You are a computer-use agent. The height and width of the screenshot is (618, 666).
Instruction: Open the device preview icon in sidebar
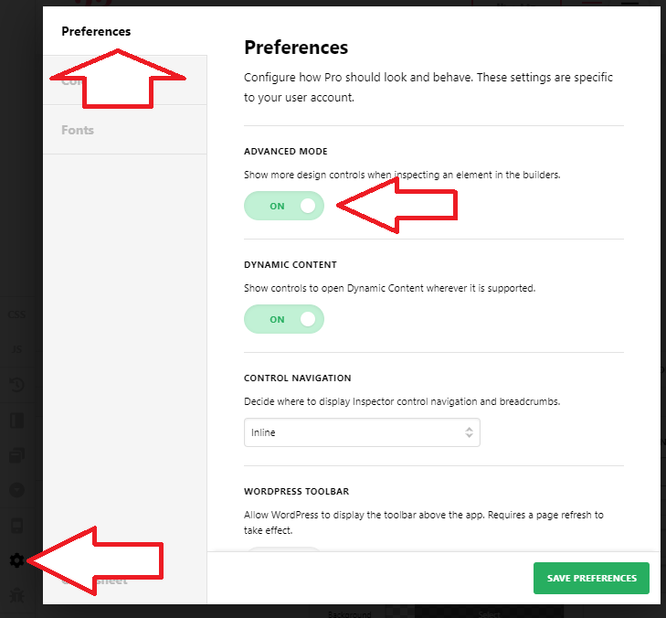tap(17, 526)
